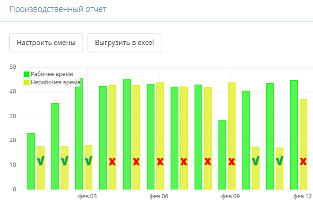
Task: Select the low green bar before фев 09
Action: coord(222,155)
